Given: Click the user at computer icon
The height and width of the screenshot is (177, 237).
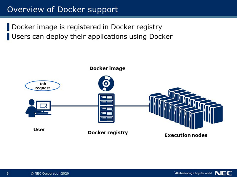Looking at the screenshot, I should pos(38,108).
